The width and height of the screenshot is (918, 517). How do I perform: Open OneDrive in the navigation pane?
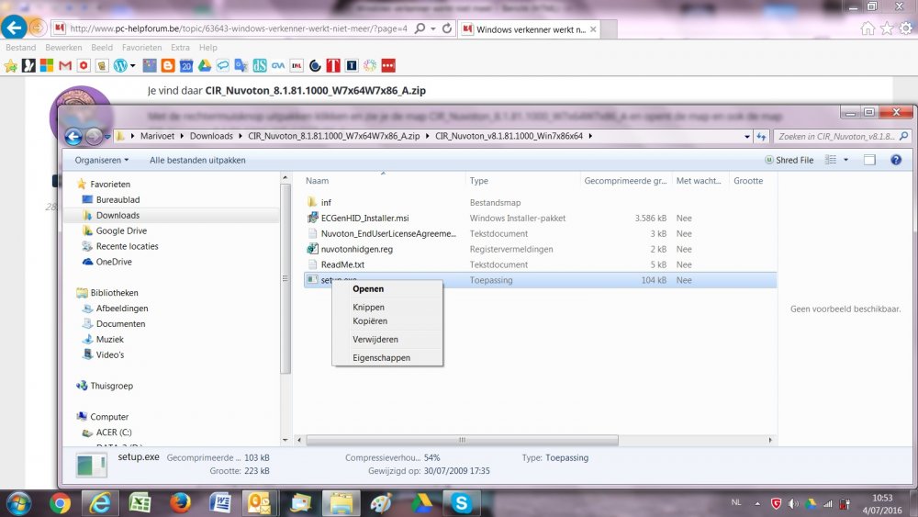coord(114,262)
